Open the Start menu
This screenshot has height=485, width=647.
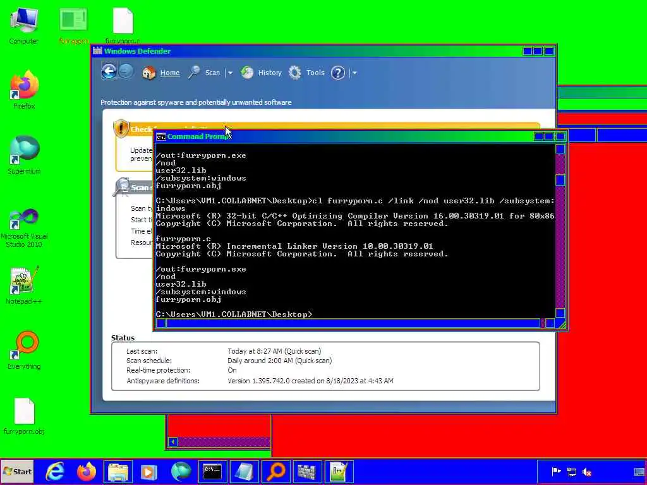[x=17, y=471]
